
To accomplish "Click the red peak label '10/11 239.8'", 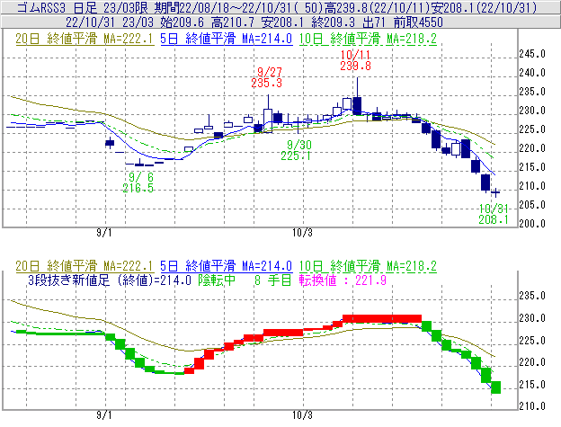I will click(356, 60).
